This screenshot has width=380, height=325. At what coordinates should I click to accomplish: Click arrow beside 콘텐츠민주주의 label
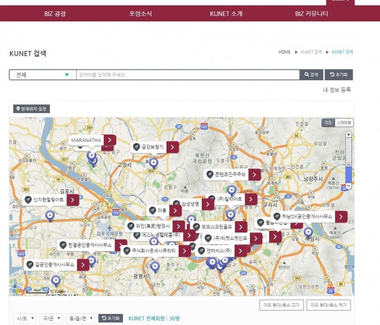pos(254,175)
